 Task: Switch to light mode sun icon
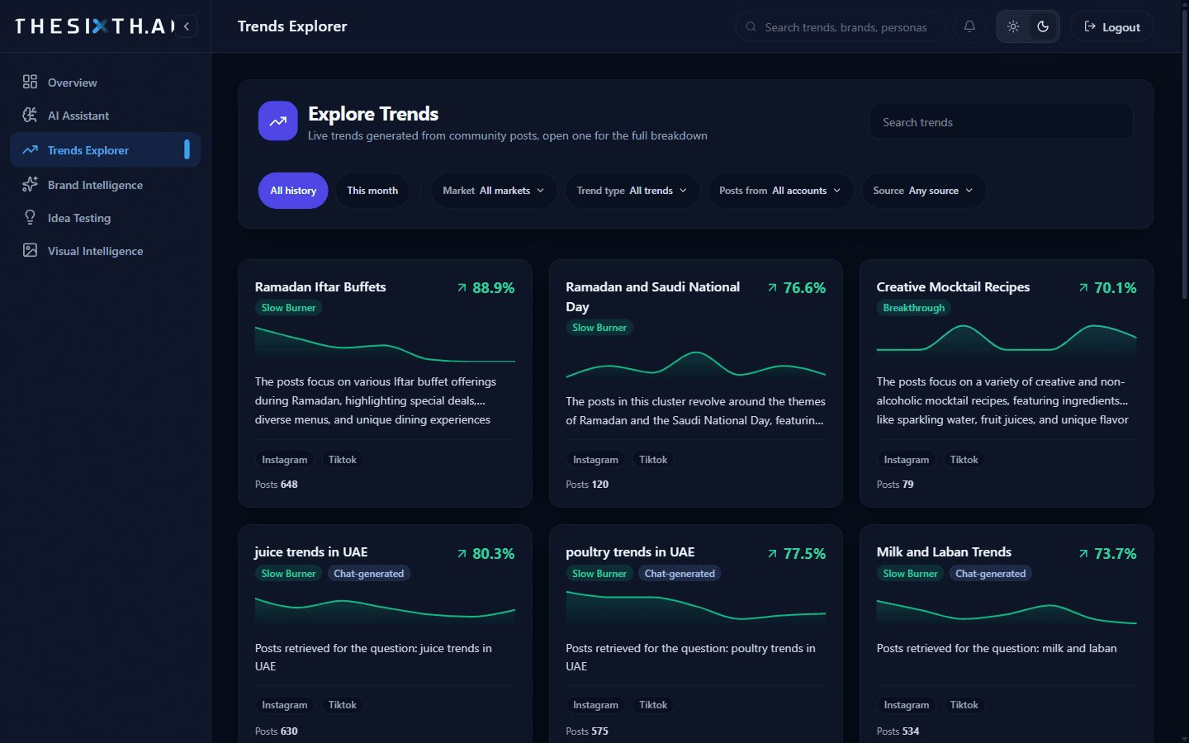1013,26
